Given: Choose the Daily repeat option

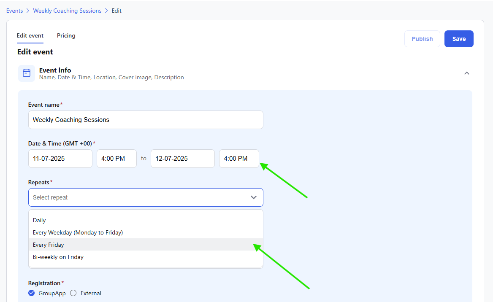Looking at the screenshot, I should [146, 220].
